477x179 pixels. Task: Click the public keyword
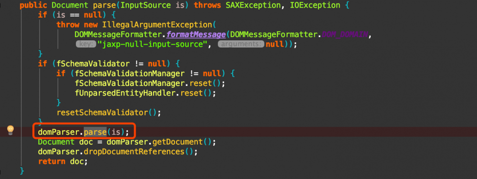point(33,5)
